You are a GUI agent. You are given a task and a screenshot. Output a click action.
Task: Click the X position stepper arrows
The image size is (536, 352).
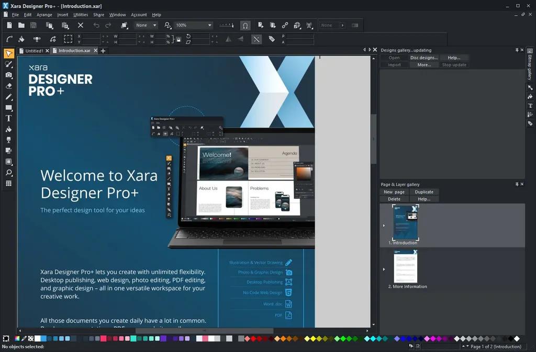pos(105,36)
